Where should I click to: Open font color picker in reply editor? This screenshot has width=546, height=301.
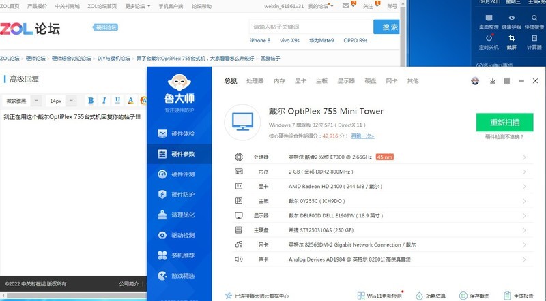click(130, 101)
